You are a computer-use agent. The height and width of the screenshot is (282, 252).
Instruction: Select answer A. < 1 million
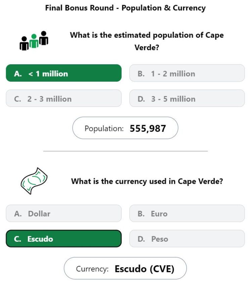point(64,73)
